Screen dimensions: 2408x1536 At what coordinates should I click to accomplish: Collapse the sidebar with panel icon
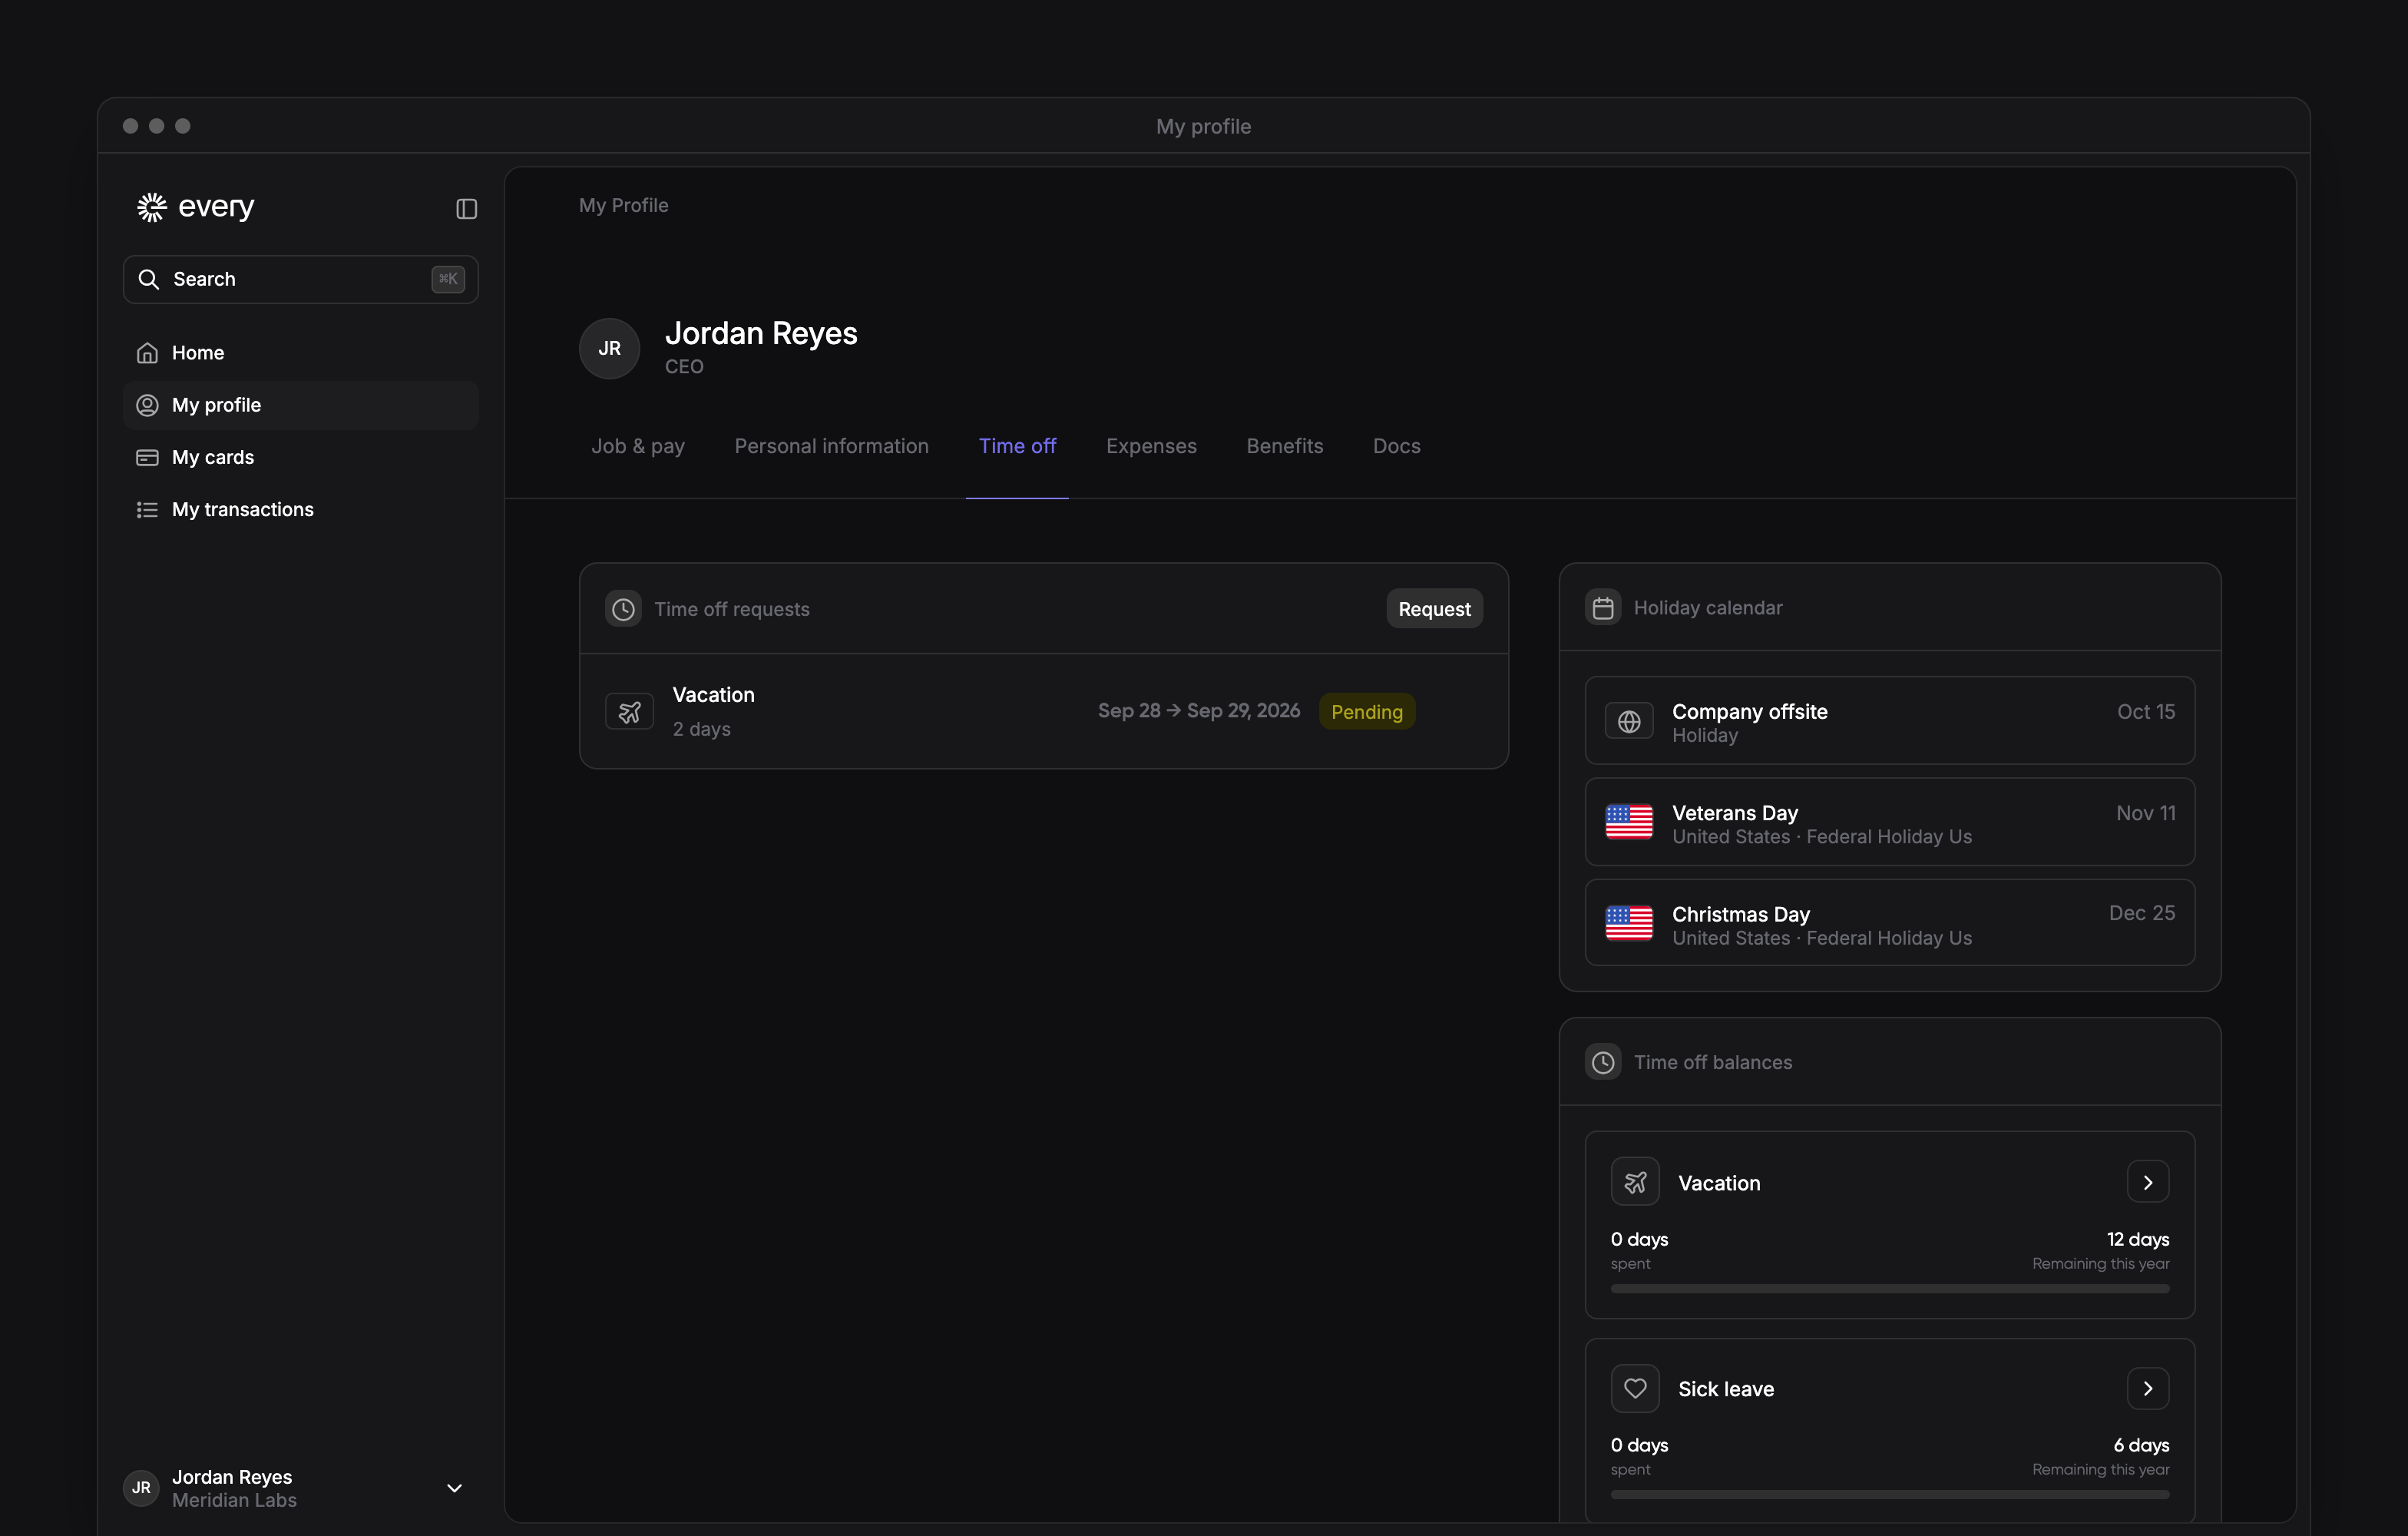point(466,209)
